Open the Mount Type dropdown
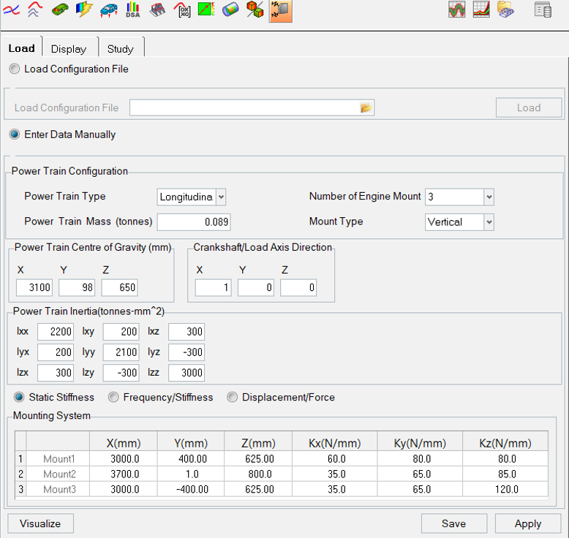 pos(489,222)
